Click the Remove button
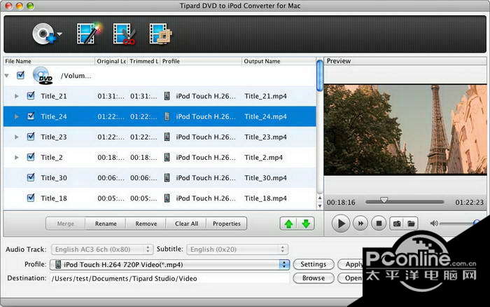 tap(146, 224)
